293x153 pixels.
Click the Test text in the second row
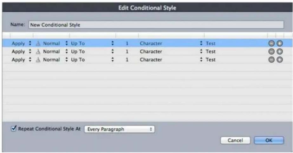[211, 52]
